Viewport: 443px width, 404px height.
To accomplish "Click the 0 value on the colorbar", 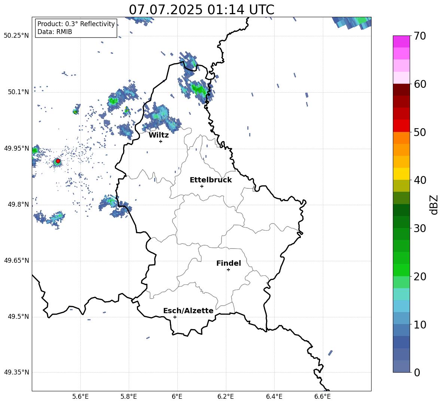I will click(417, 372).
